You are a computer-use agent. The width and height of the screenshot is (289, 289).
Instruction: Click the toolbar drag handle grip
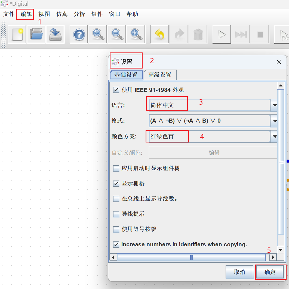[x=4, y=35]
